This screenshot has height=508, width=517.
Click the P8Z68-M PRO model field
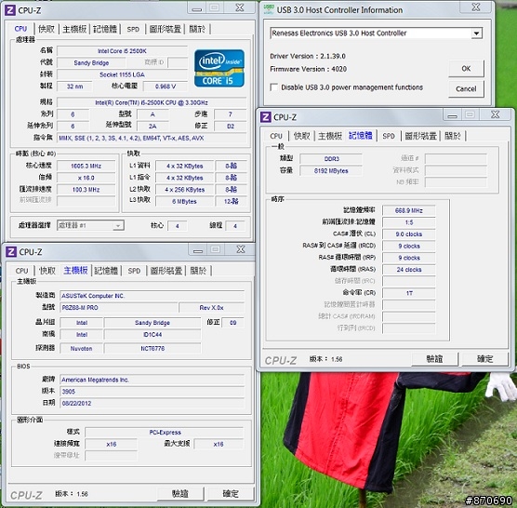click(119, 308)
